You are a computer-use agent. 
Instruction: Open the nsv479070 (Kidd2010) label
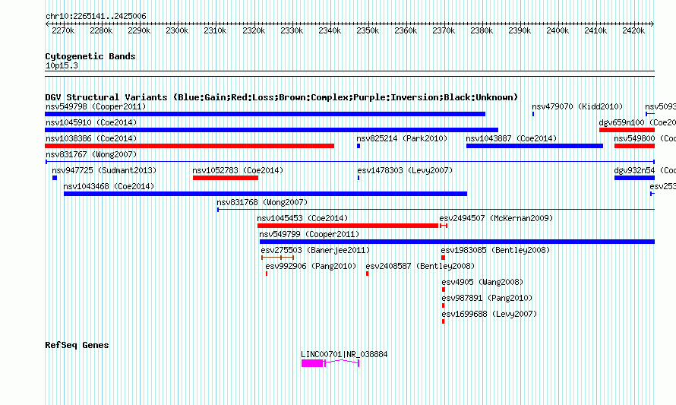point(577,106)
